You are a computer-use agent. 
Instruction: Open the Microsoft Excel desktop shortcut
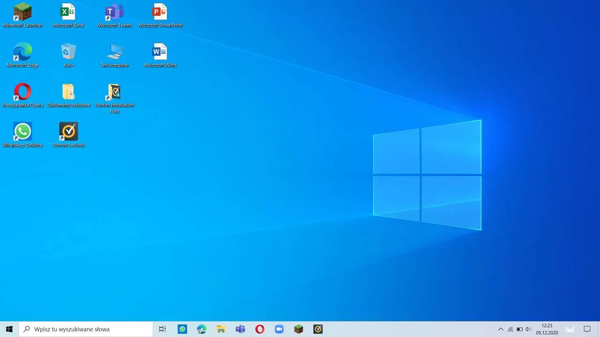point(68,15)
